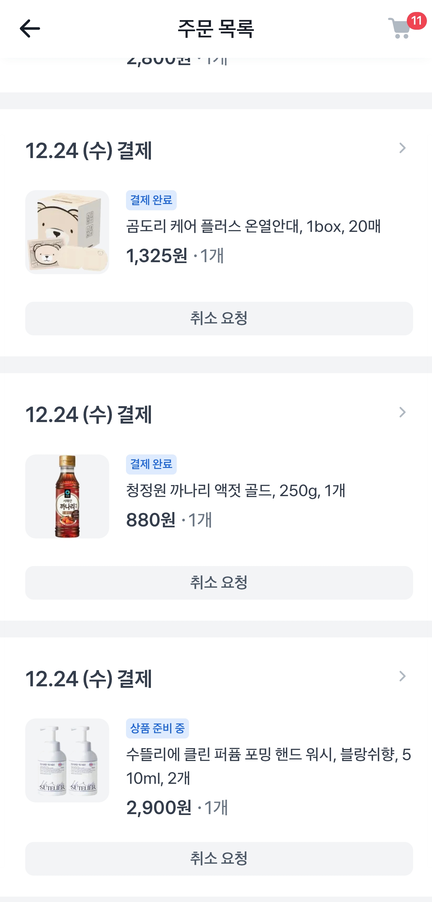
Task: Tap the 수뜰리에 클린 퍼퓸 포밍 핸드 워시 name
Action: (268, 766)
